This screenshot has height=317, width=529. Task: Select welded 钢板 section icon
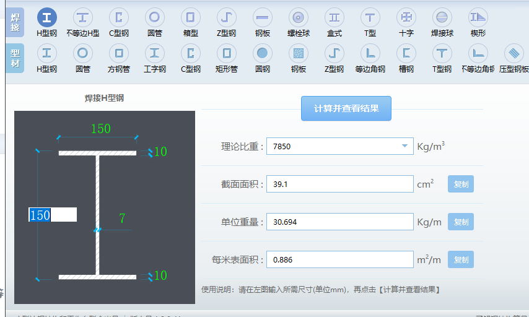pos(263,17)
